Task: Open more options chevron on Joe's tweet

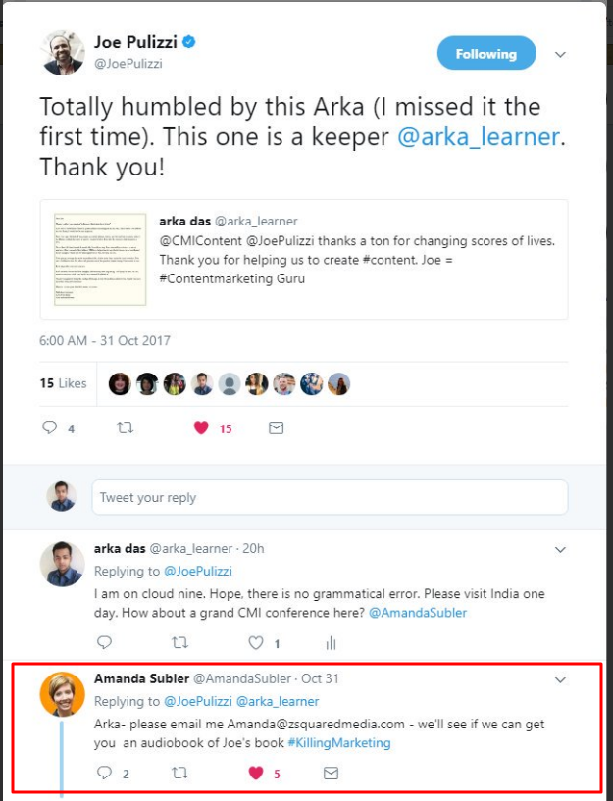Action: click(x=560, y=55)
